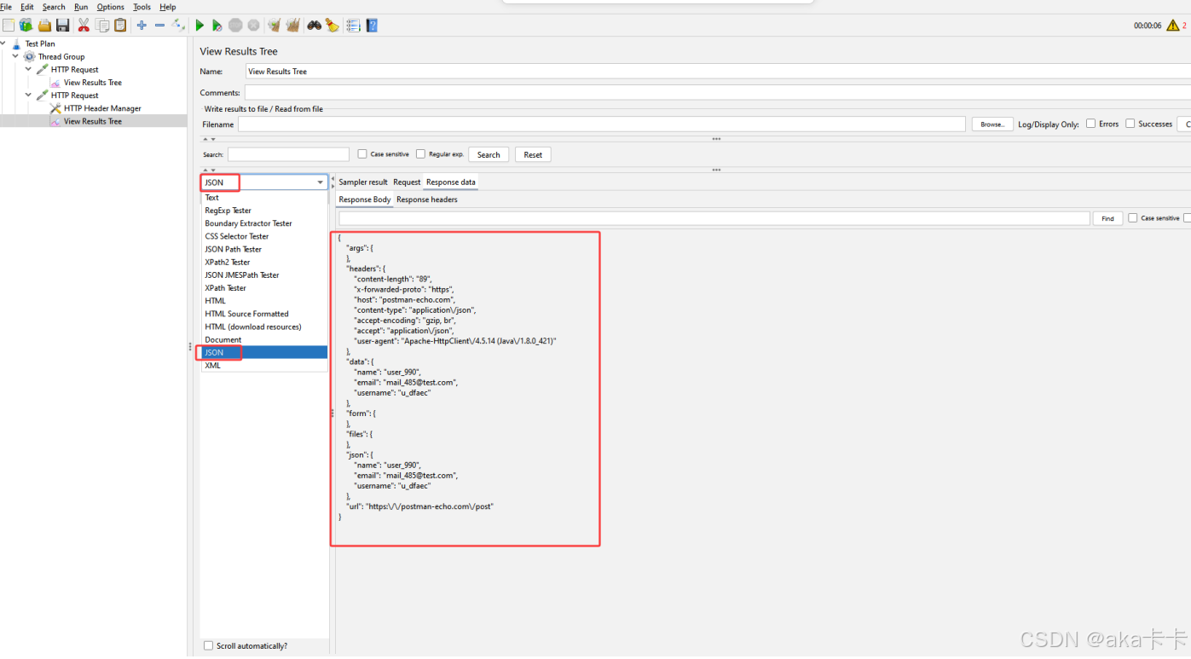Collapse HTTP Request holding the Header Manager

[x=28, y=95]
